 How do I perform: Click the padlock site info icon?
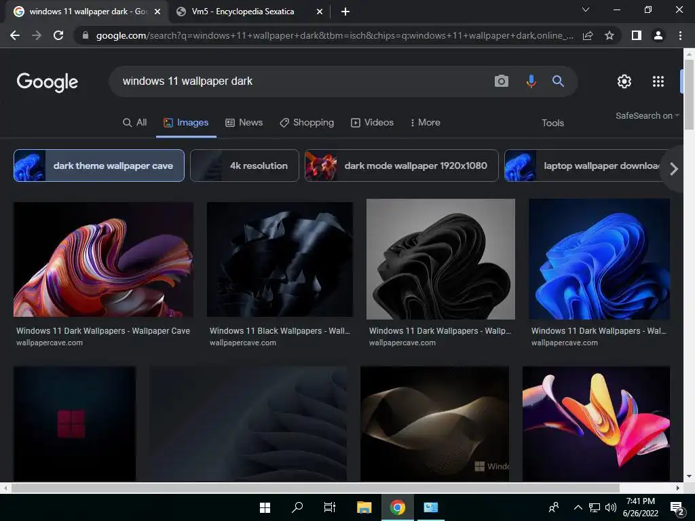[86, 35]
